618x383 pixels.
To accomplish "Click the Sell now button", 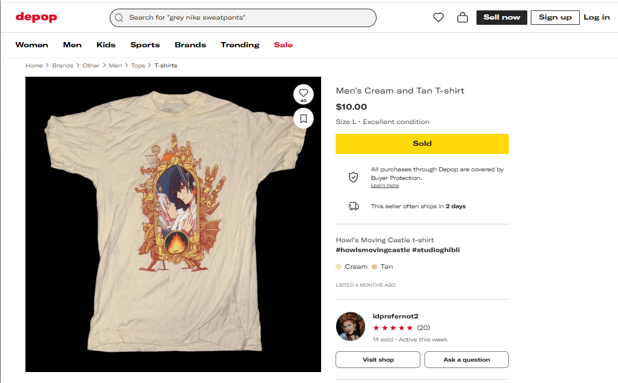I will (502, 17).
